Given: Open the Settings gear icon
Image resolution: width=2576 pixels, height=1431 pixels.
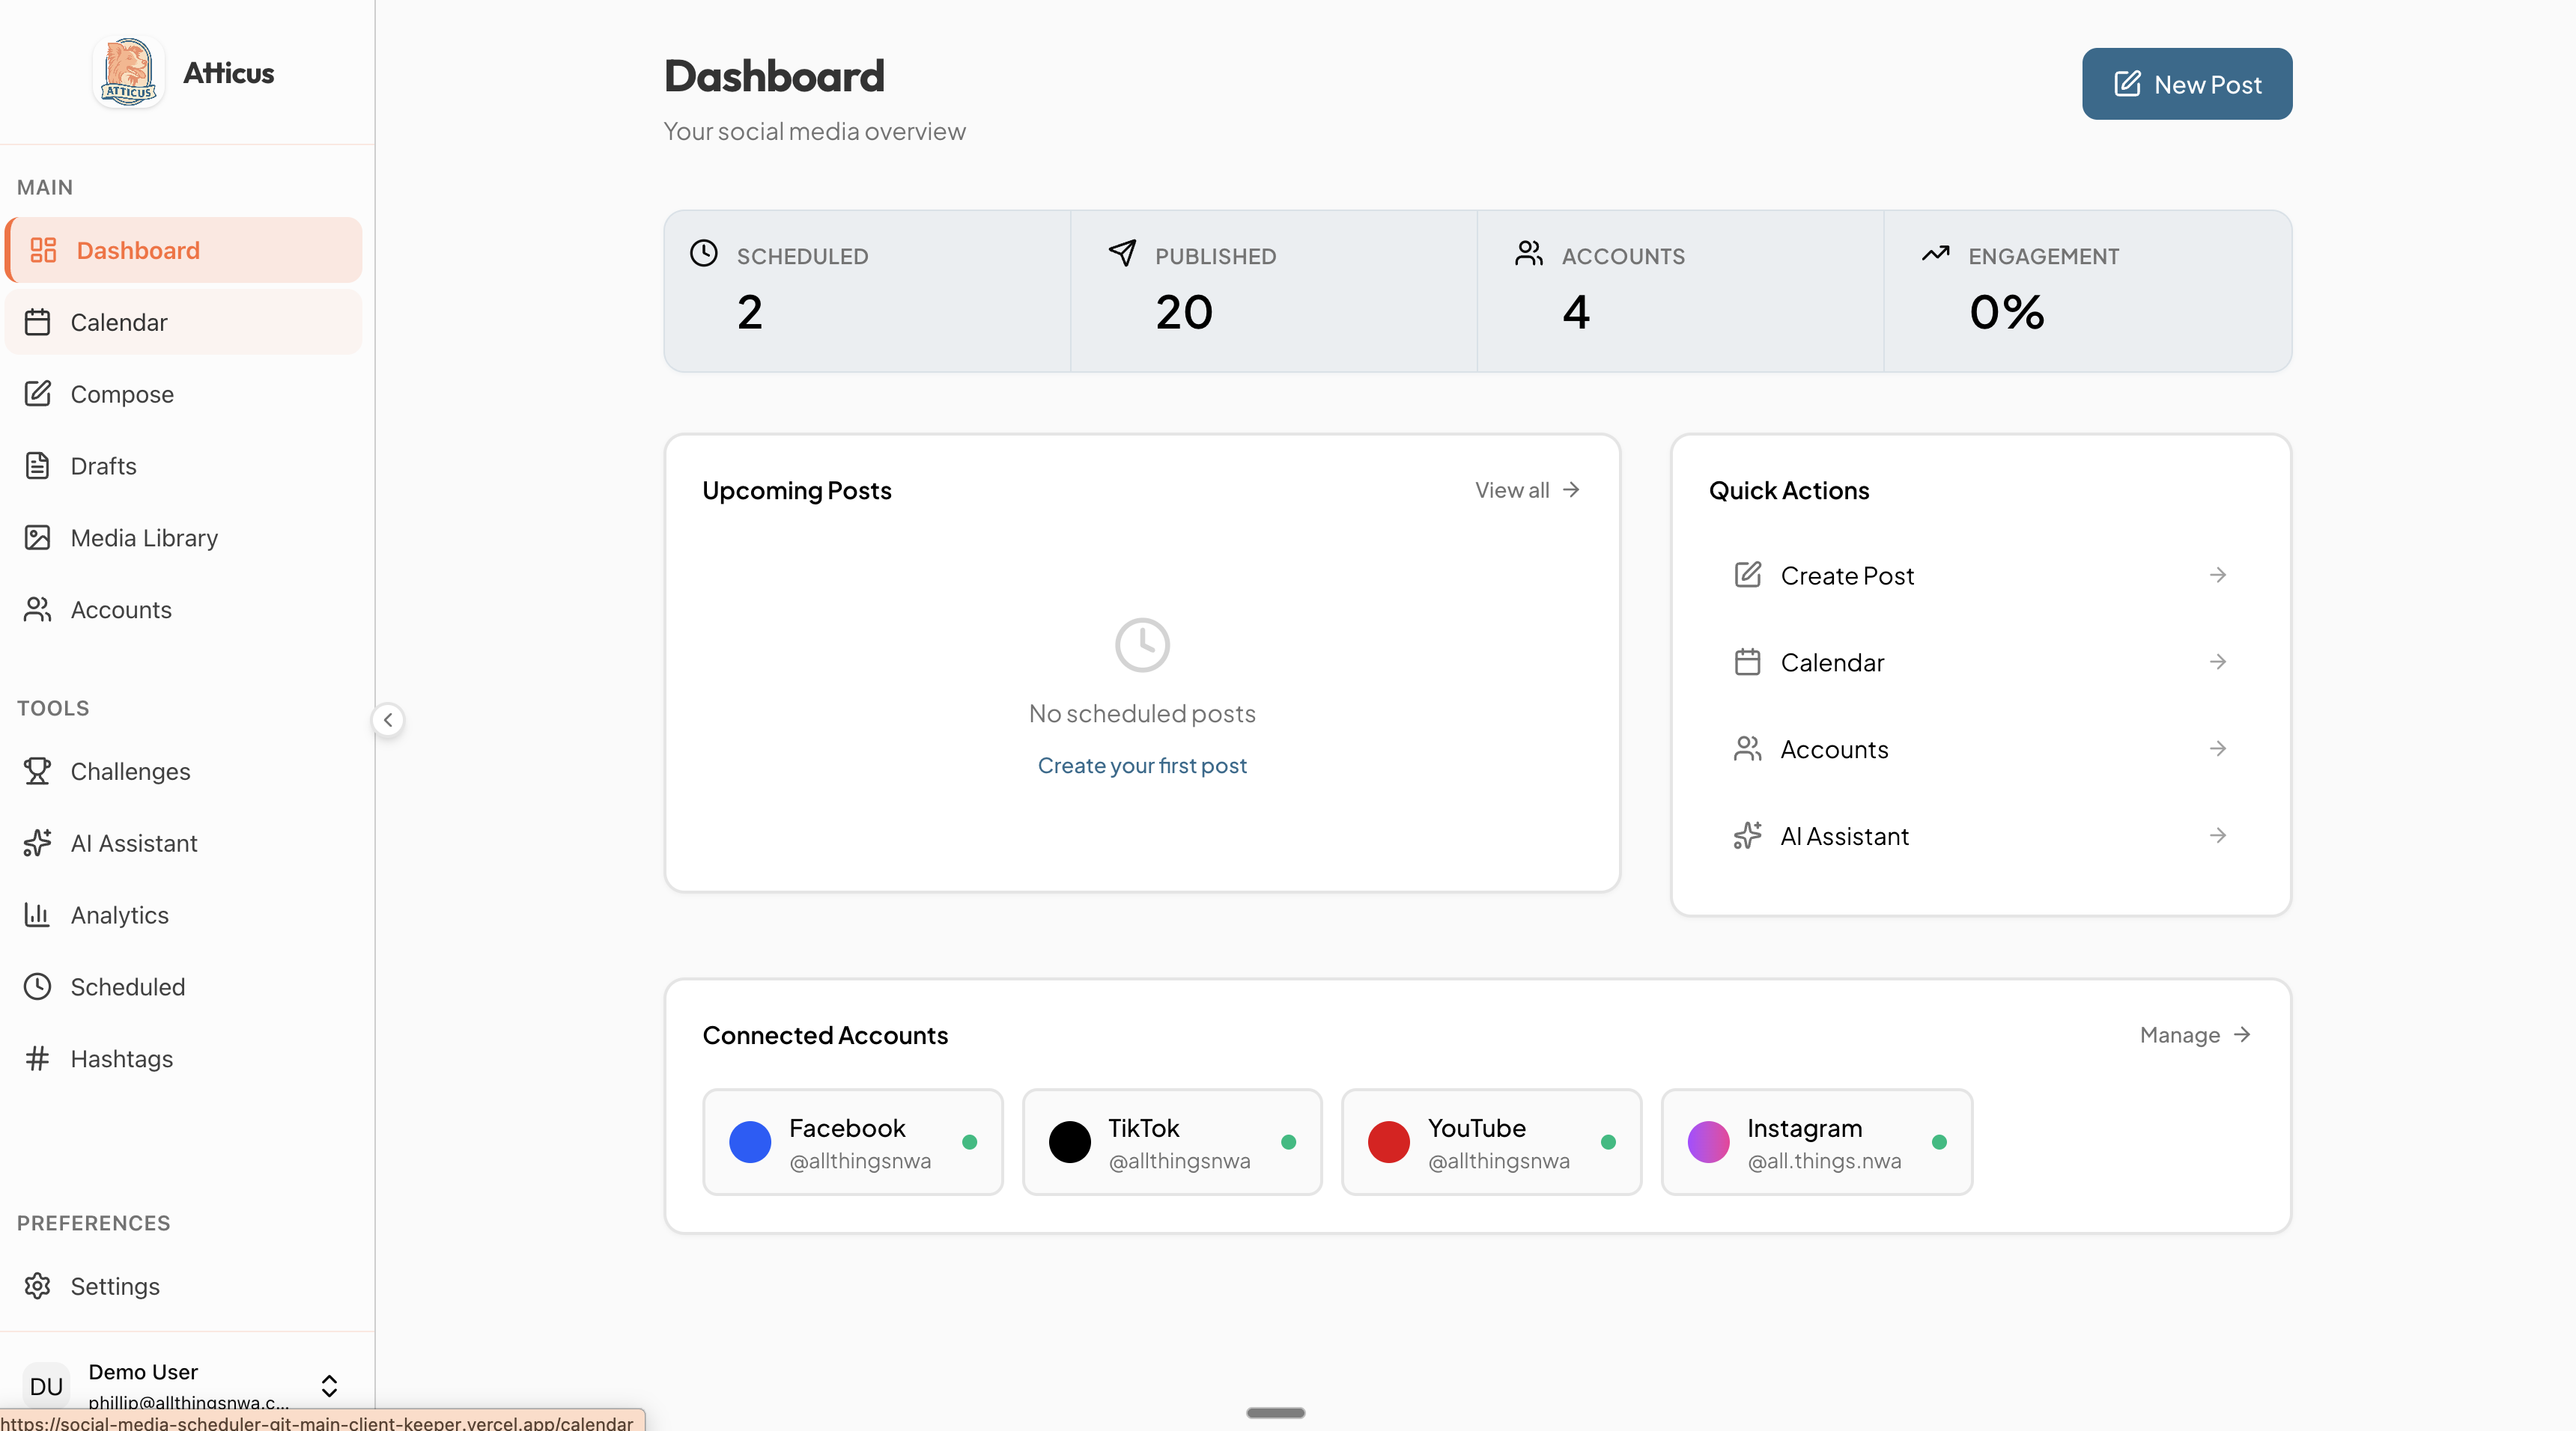Looking at the screenshot, I should 38,1286.
